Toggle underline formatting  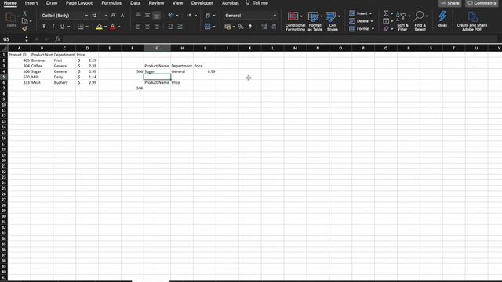tap(62, 27)
